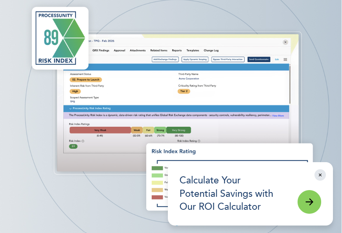Click the TPQ assessment type link
342x233 pixels.
click(x=72, y=102)
